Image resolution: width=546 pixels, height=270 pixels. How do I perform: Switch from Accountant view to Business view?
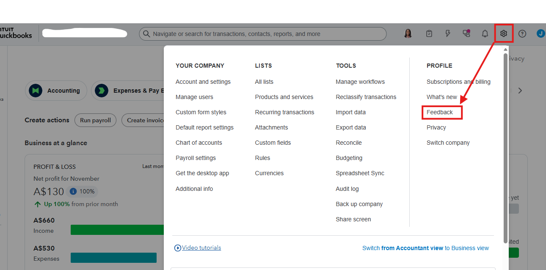(425, 248)
